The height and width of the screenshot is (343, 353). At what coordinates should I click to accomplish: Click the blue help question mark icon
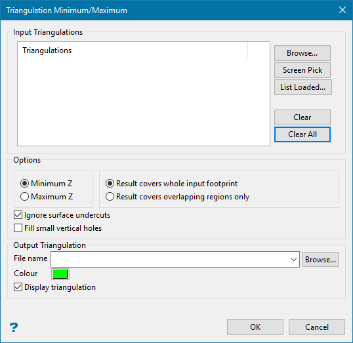14,327
